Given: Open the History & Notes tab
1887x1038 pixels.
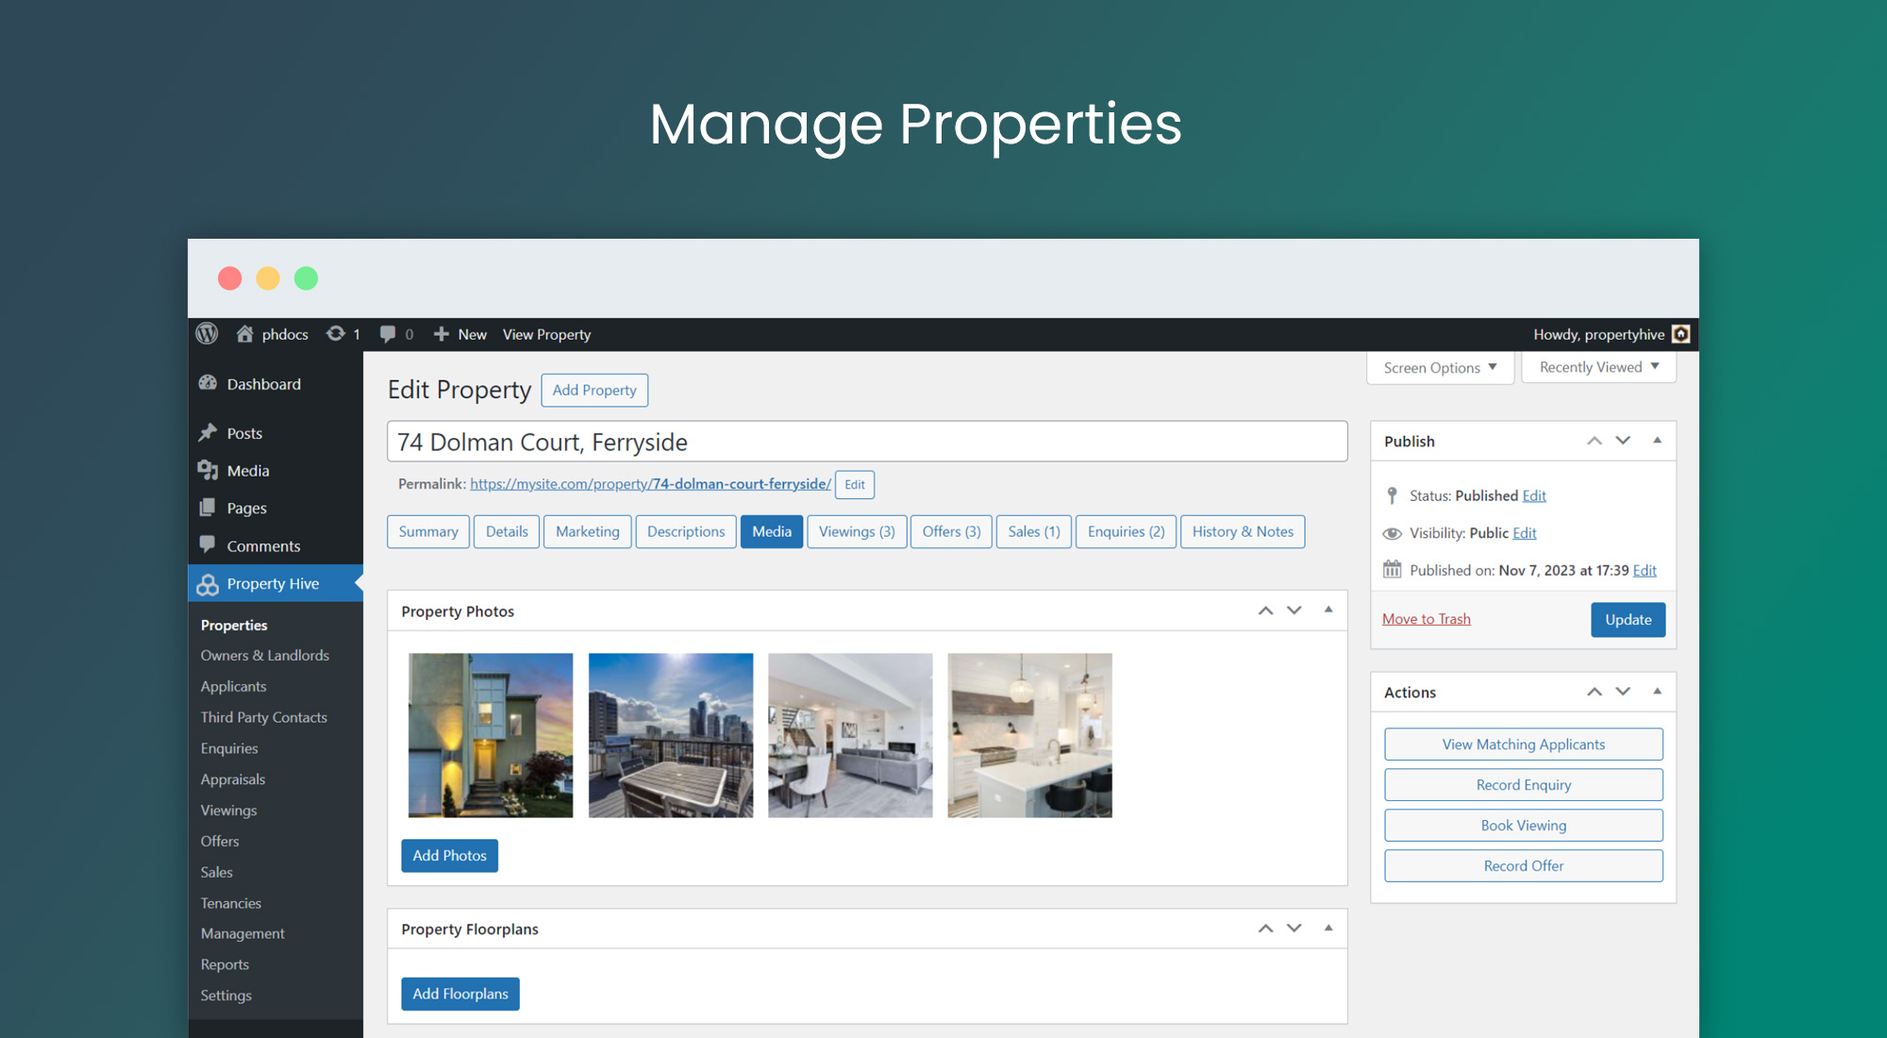Looking at the screenshot, I should point(1242,531).
